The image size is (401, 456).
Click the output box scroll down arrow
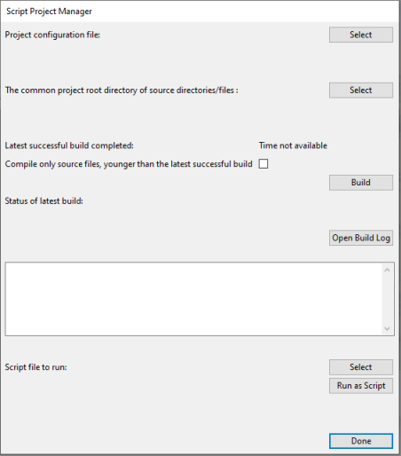tap(387, 328)
